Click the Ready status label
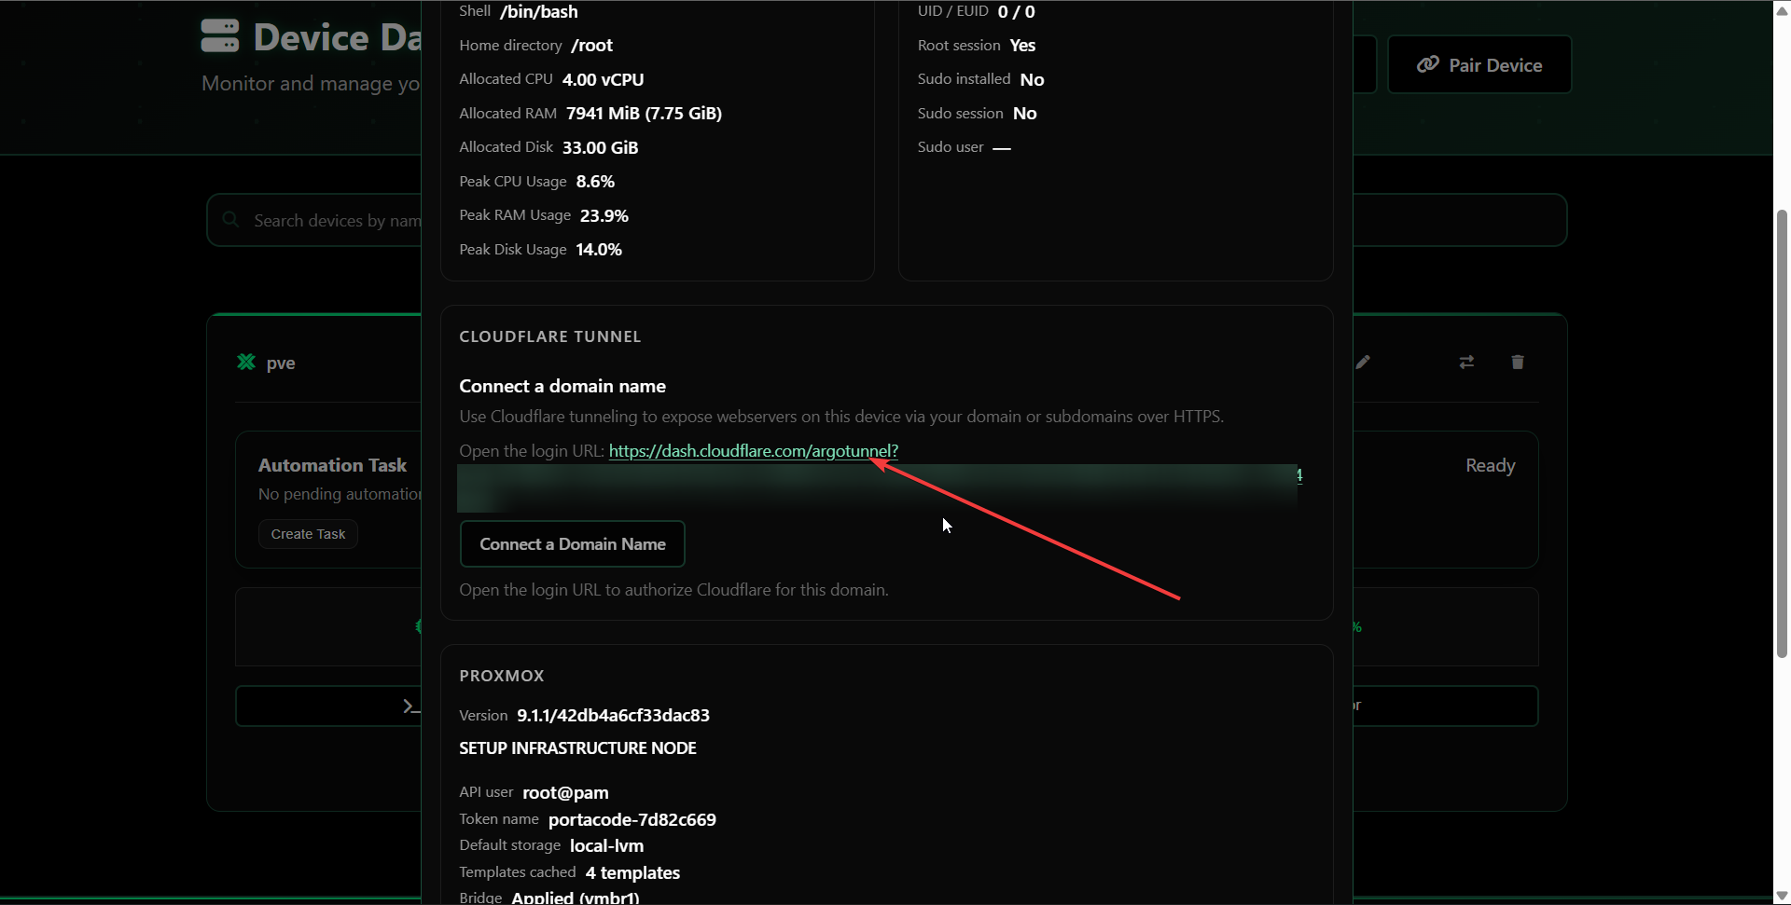1791x905 pixels. click(x=1489, y=465)
